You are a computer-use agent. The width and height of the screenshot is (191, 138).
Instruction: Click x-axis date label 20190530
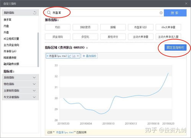[64, 123]
